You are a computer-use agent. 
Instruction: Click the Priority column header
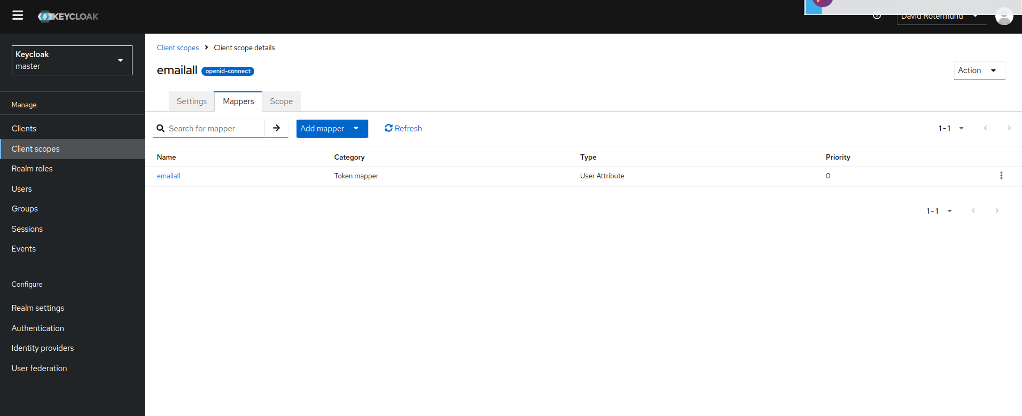[x=838, y=157]
